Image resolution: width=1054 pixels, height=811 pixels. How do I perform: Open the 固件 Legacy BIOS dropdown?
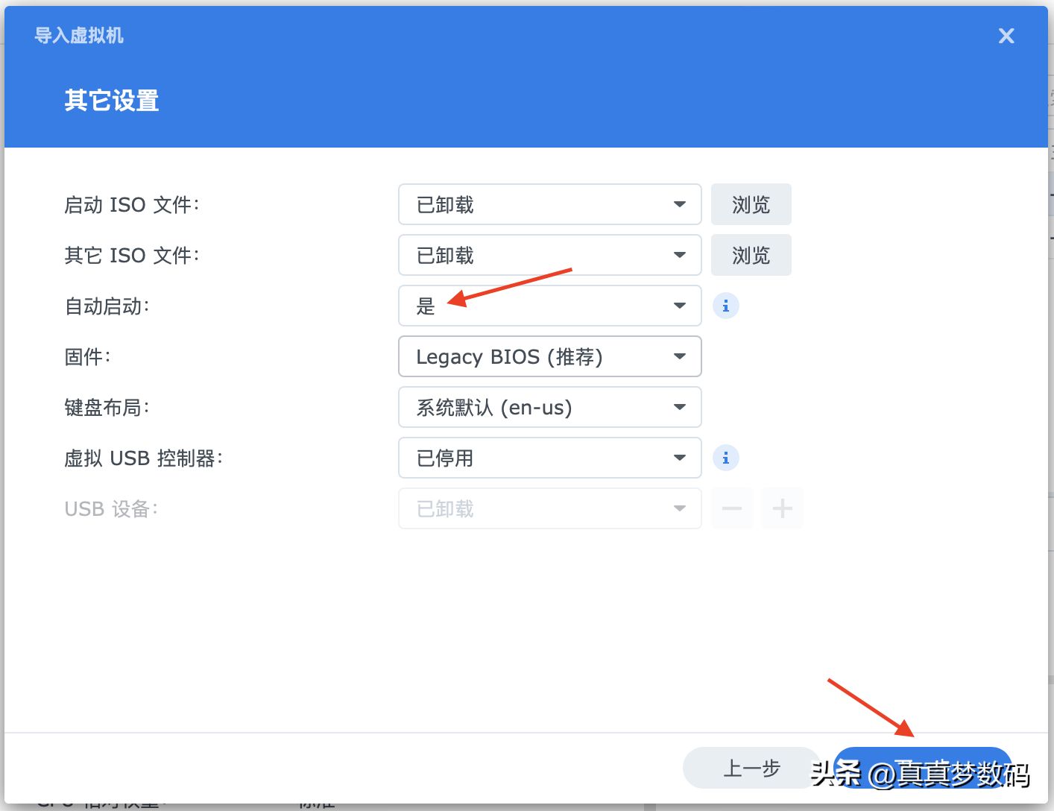tap(550, 356)
